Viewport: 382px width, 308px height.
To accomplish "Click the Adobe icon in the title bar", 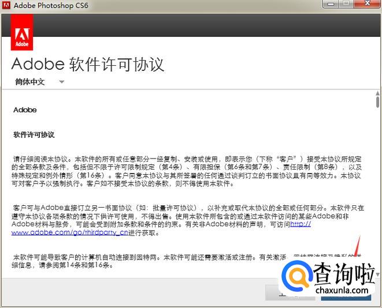I will (6, 5).
